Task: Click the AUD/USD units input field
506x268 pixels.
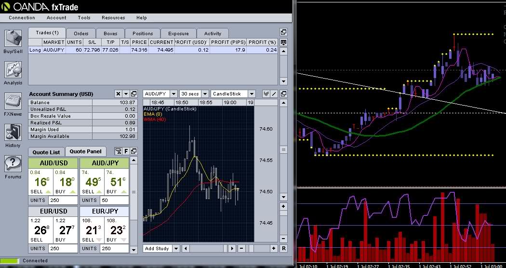Action: pos(63,200)
